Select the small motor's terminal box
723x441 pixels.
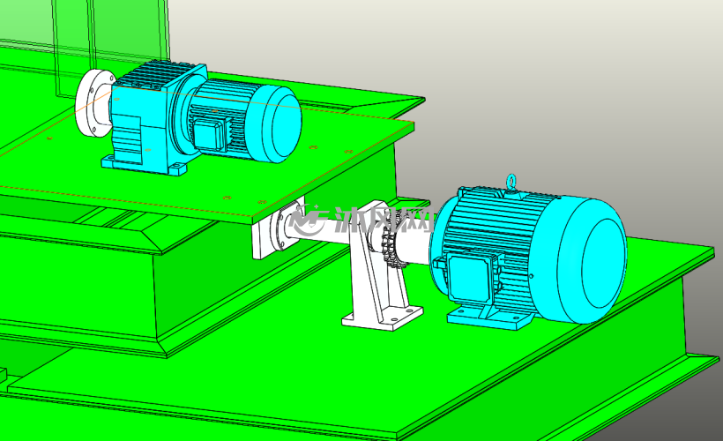pyautogui.click(x=210, y=133)
